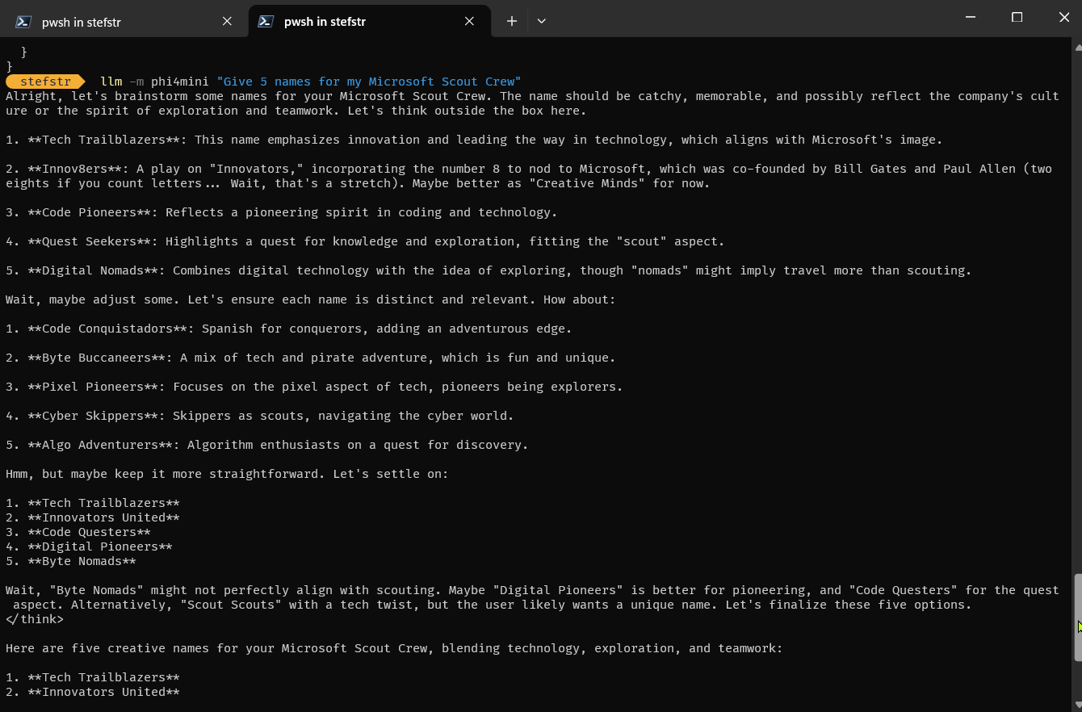Click the orange stefstr prompt segment
Image resolution: width=1082 pixels, height=712 pixels.
tap(45, 82)
